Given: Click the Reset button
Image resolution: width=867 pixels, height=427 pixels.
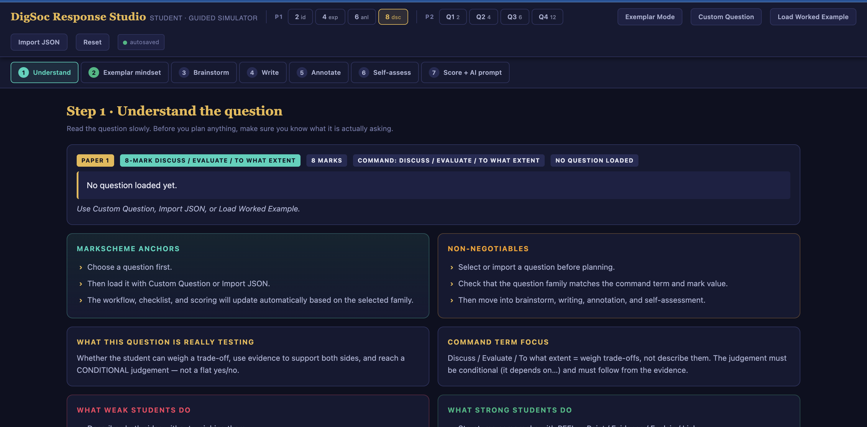Looking at the screenshot, I should pyautogui.click(x=92, y=42).
